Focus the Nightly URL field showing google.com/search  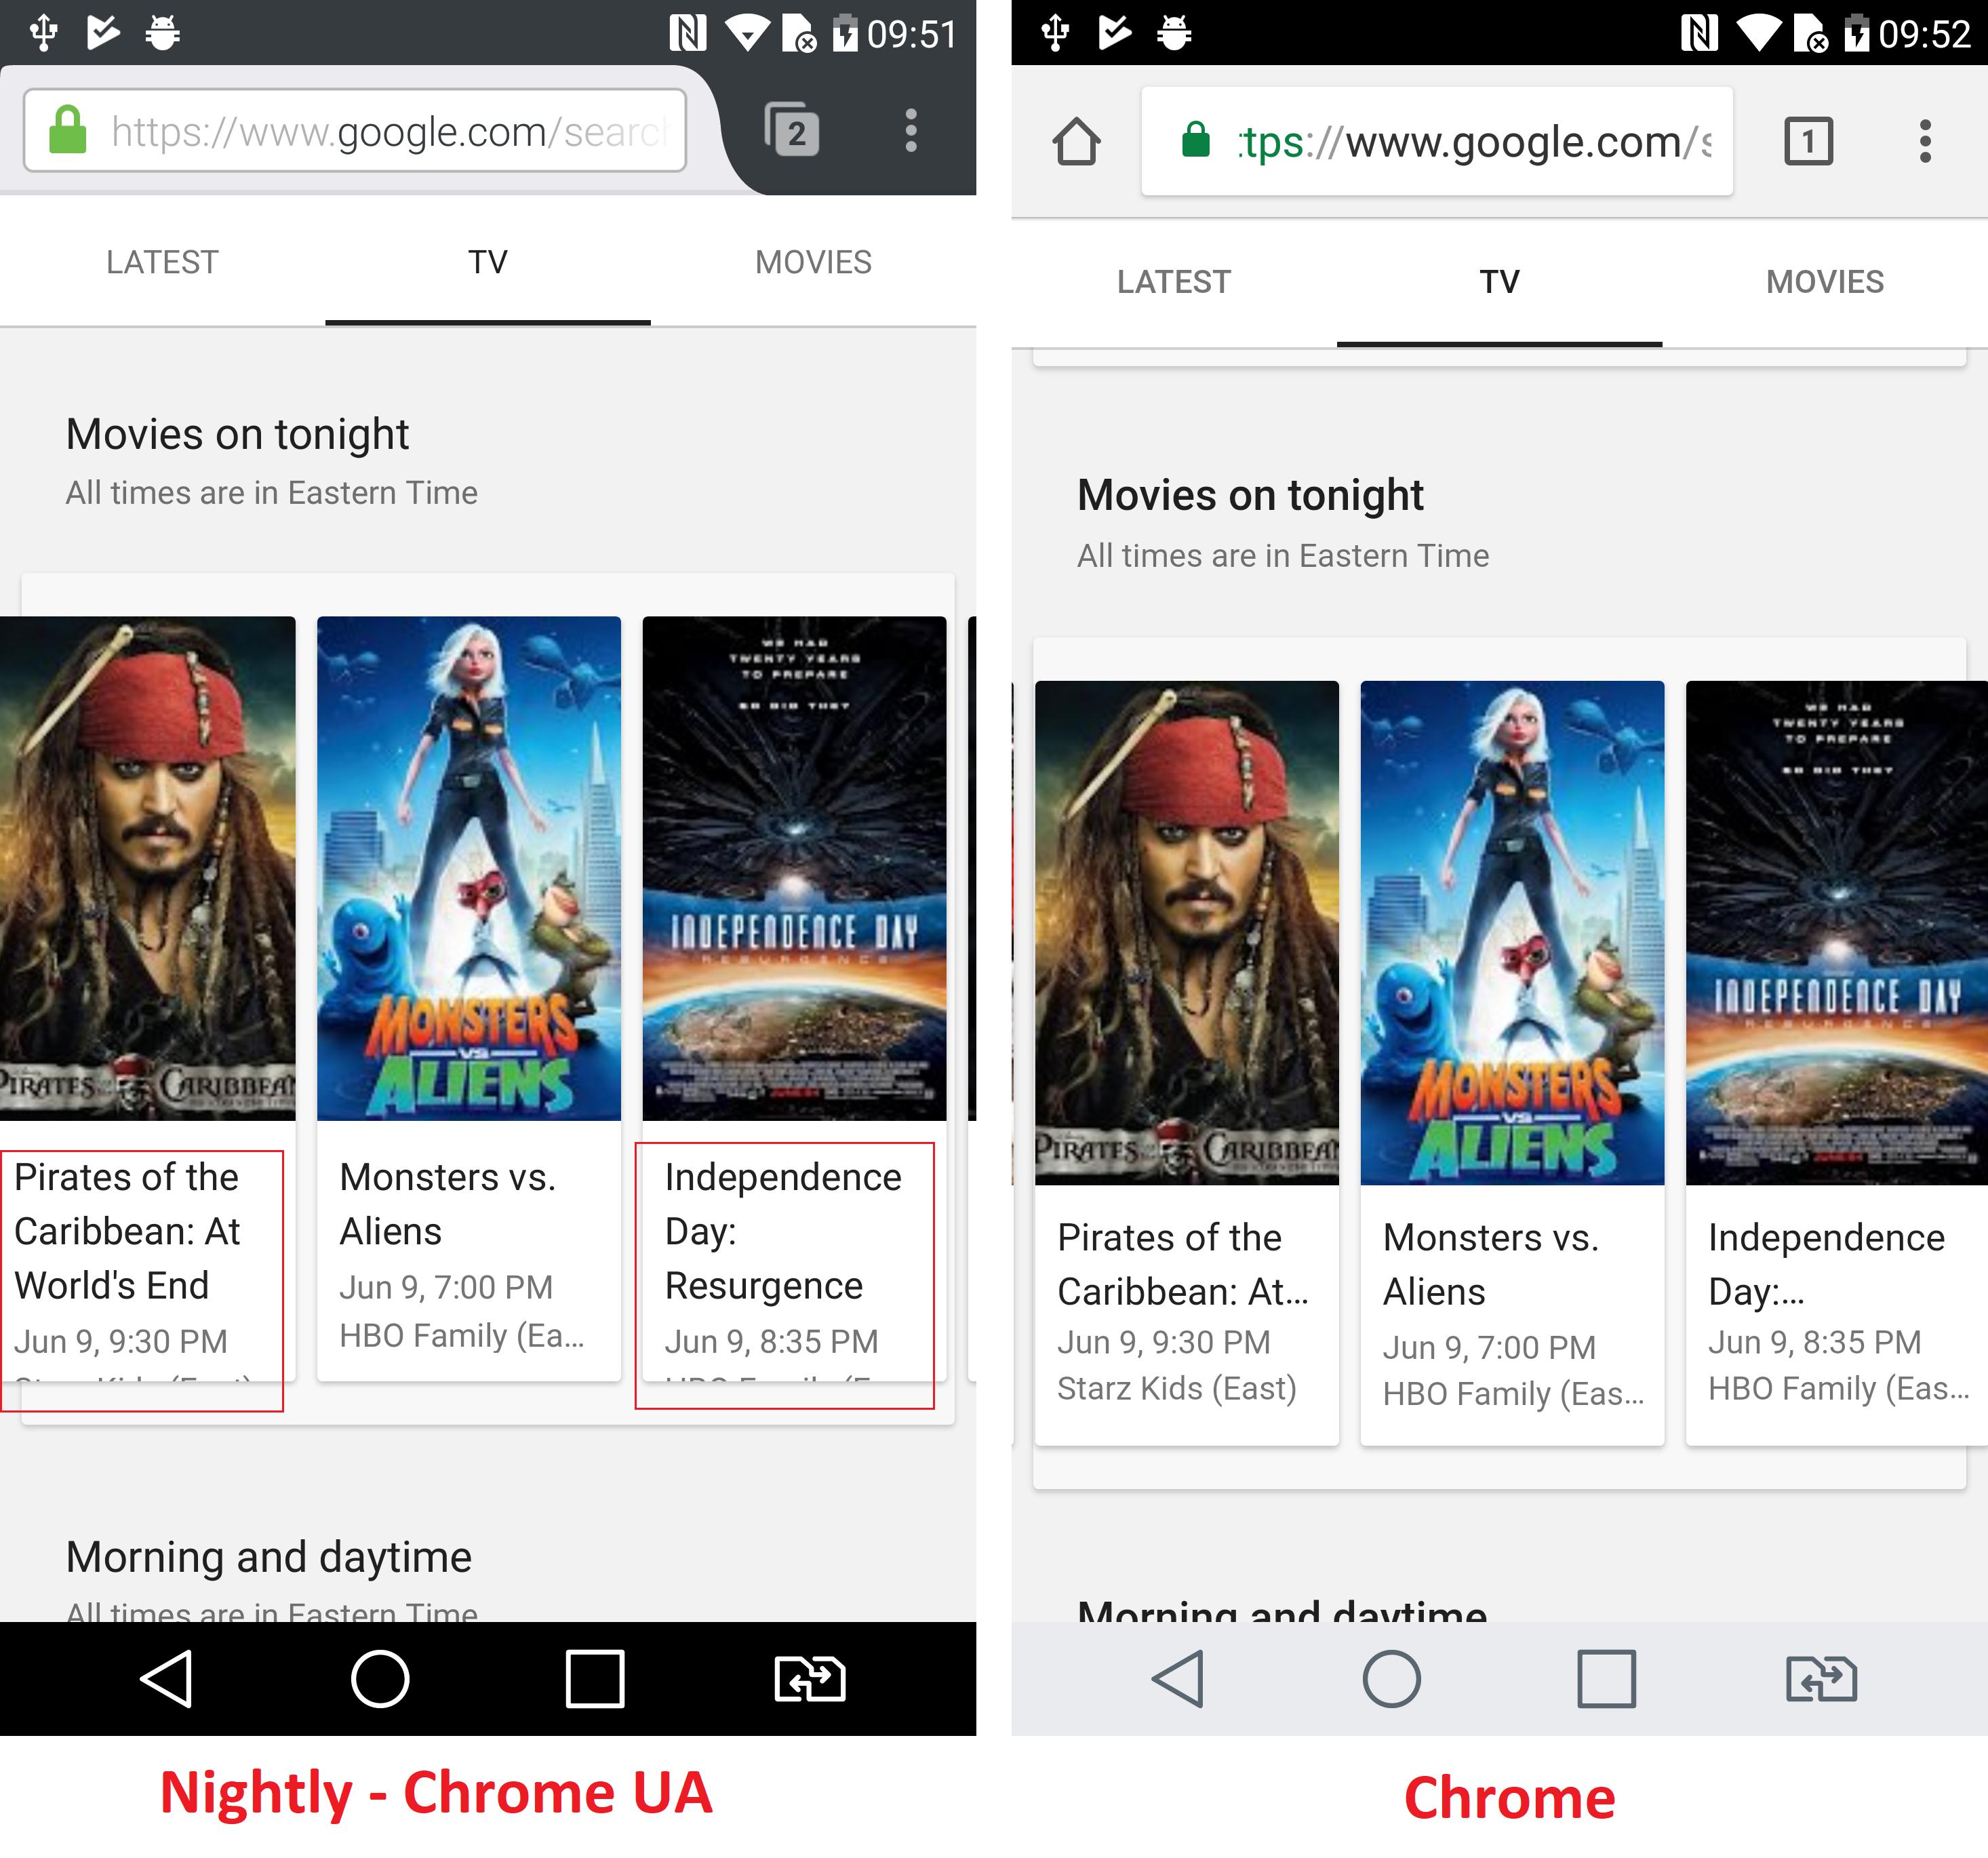(355, 130)
